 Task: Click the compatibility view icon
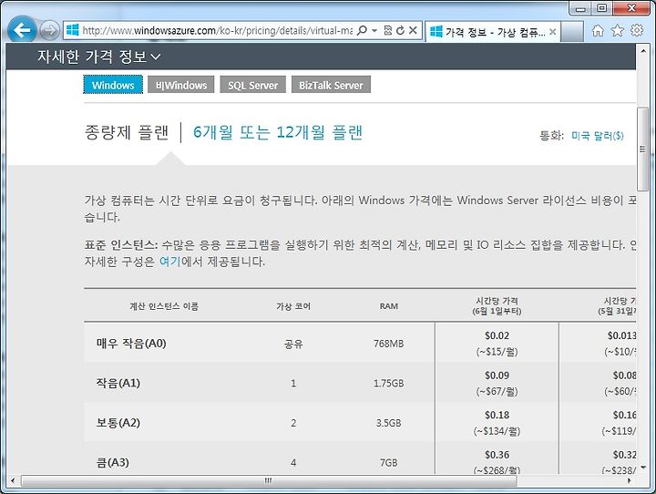pyautogui.click(x=388, y=30)
